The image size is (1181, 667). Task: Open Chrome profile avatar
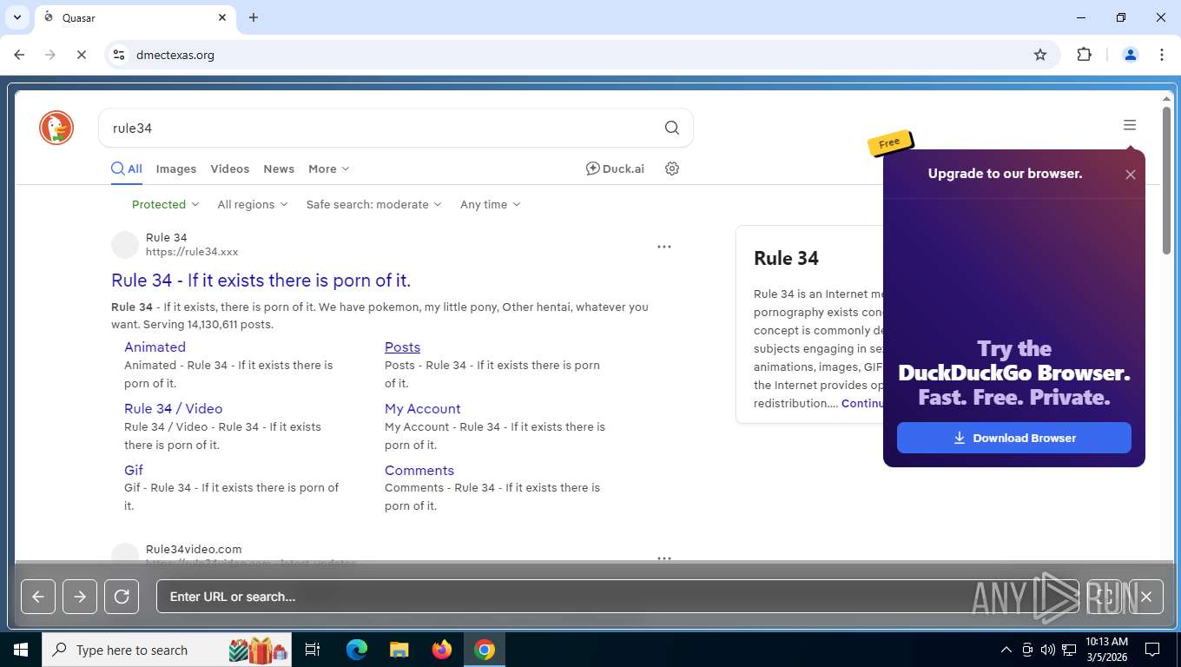1131,55
